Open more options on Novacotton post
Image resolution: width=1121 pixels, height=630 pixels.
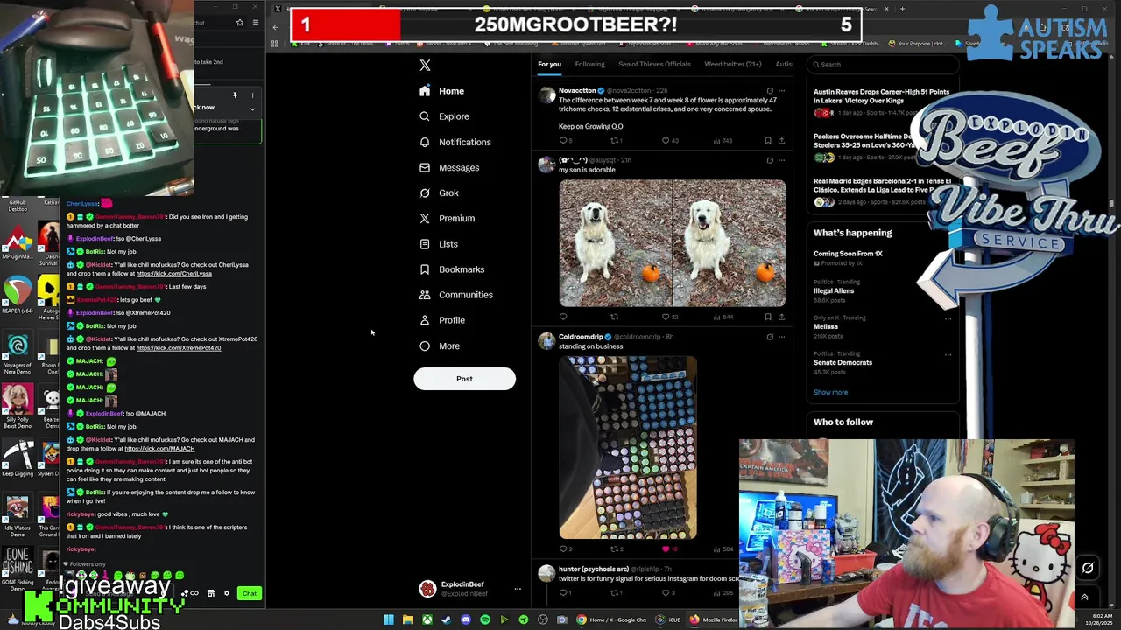[781, 90]
